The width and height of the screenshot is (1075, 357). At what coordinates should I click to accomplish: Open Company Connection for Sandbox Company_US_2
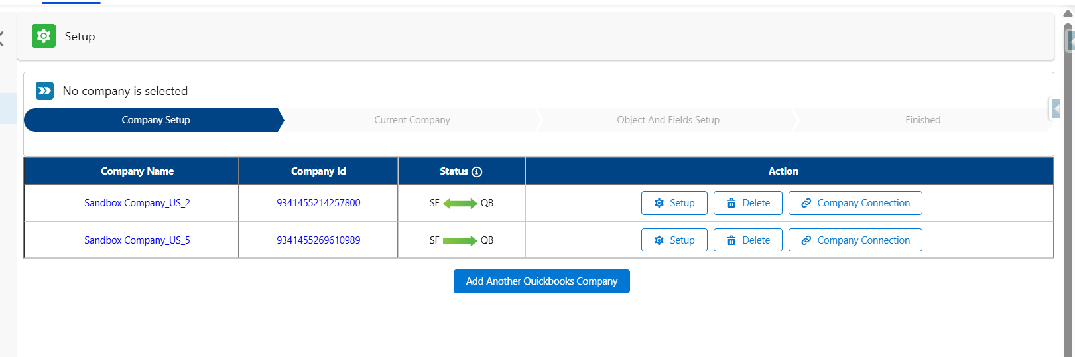coord(855,203)
